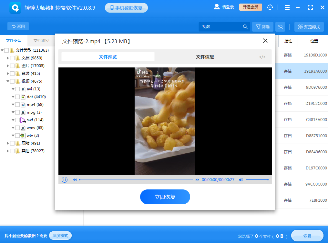Check the 文档 (9850) checkbox
328x243 pixels.
click(x=12, y=58)
